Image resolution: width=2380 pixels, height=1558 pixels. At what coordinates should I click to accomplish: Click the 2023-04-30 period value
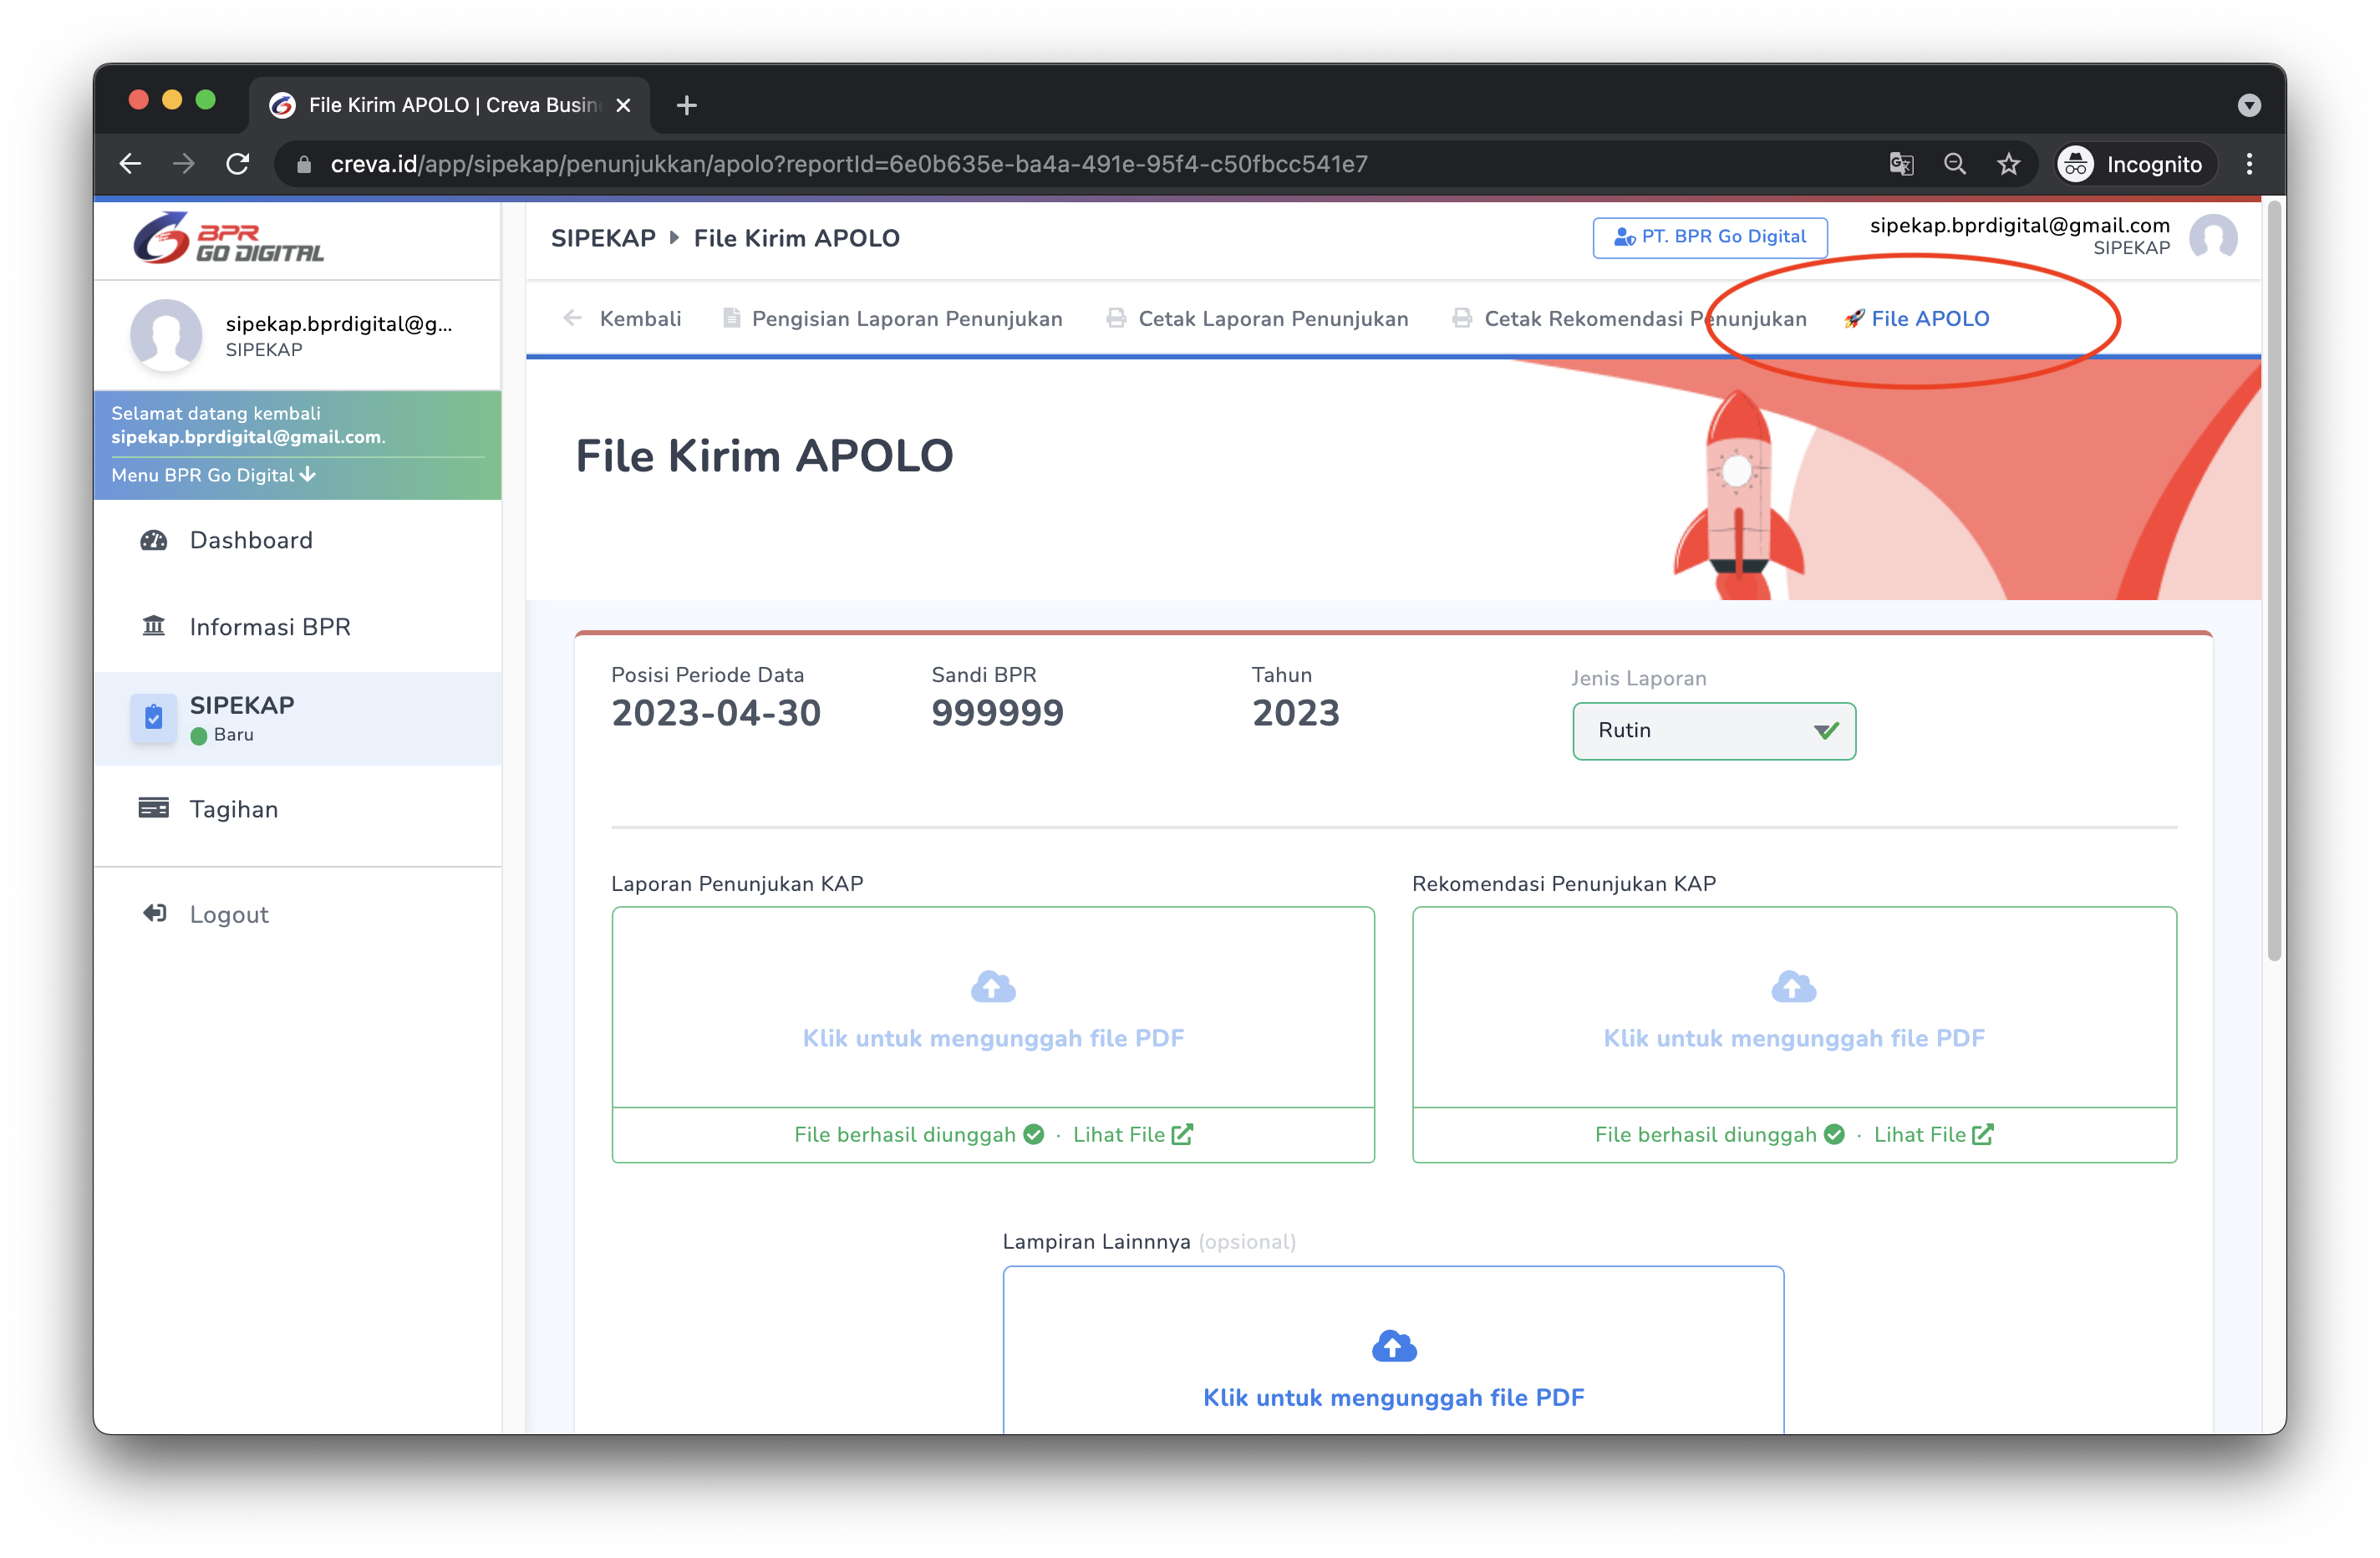coord(716,713)
